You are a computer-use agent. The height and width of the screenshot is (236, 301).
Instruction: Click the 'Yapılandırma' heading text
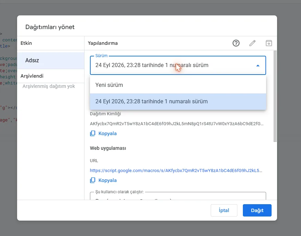coord(103,43)
